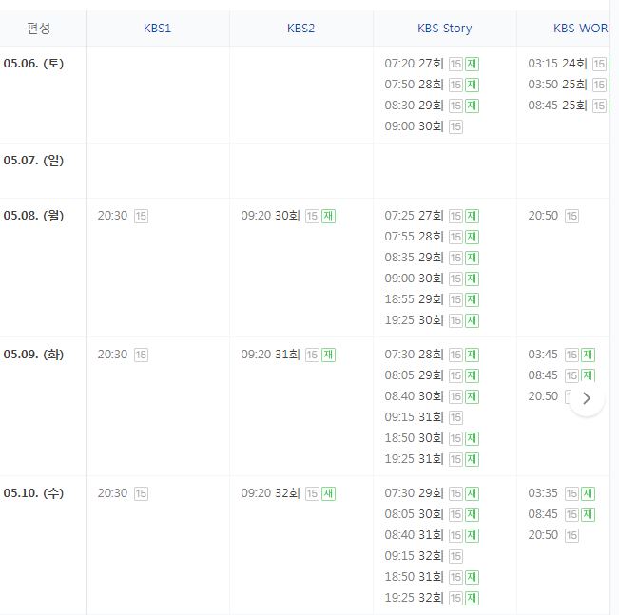Click the 재 rerun badge beside 07:30 29회
The height and width of the screenshot is (615, 619).
point(472,493)
